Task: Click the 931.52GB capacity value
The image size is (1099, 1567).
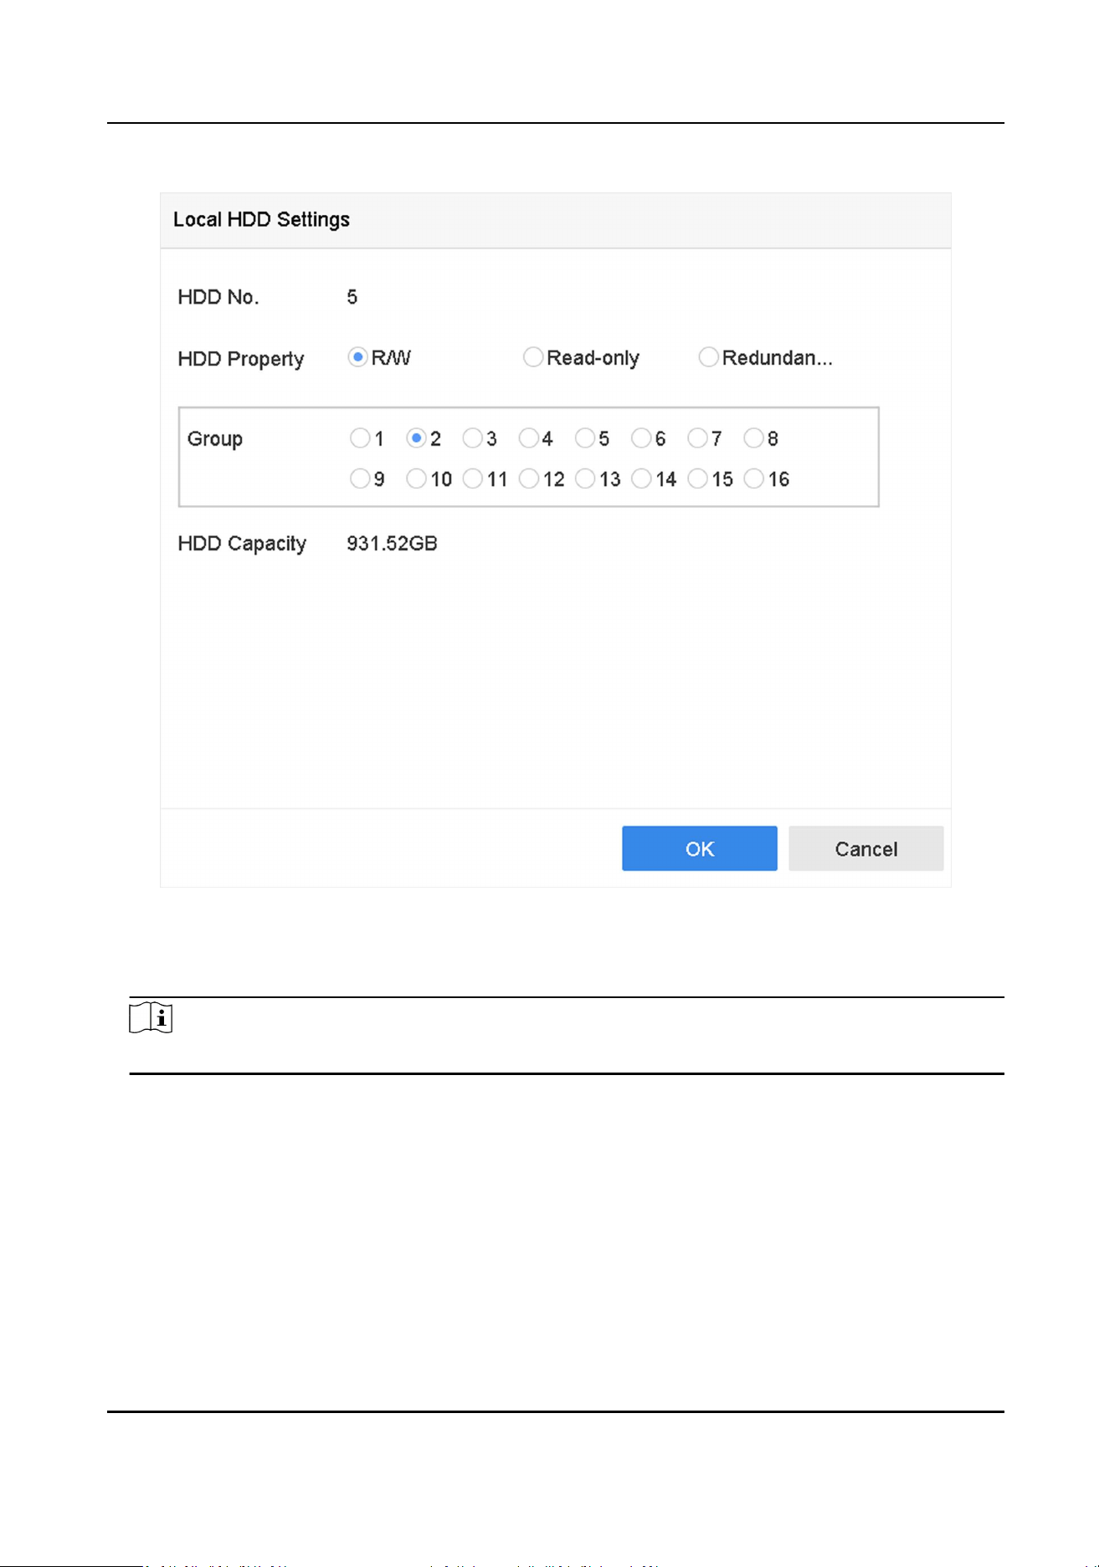Action: (392, 544)
